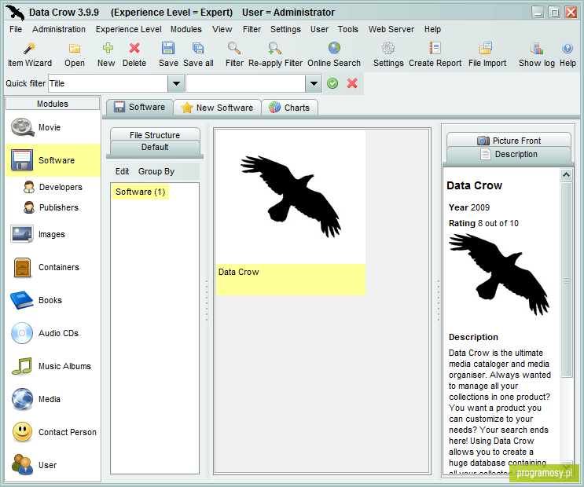Open the Experience Level menu
Screen dimensions: 584x487
128,29
